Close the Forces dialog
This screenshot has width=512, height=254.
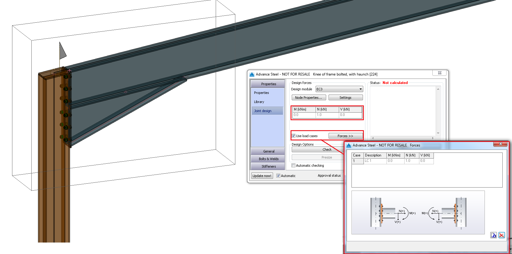pyautogui.click(x=501, y=144)
